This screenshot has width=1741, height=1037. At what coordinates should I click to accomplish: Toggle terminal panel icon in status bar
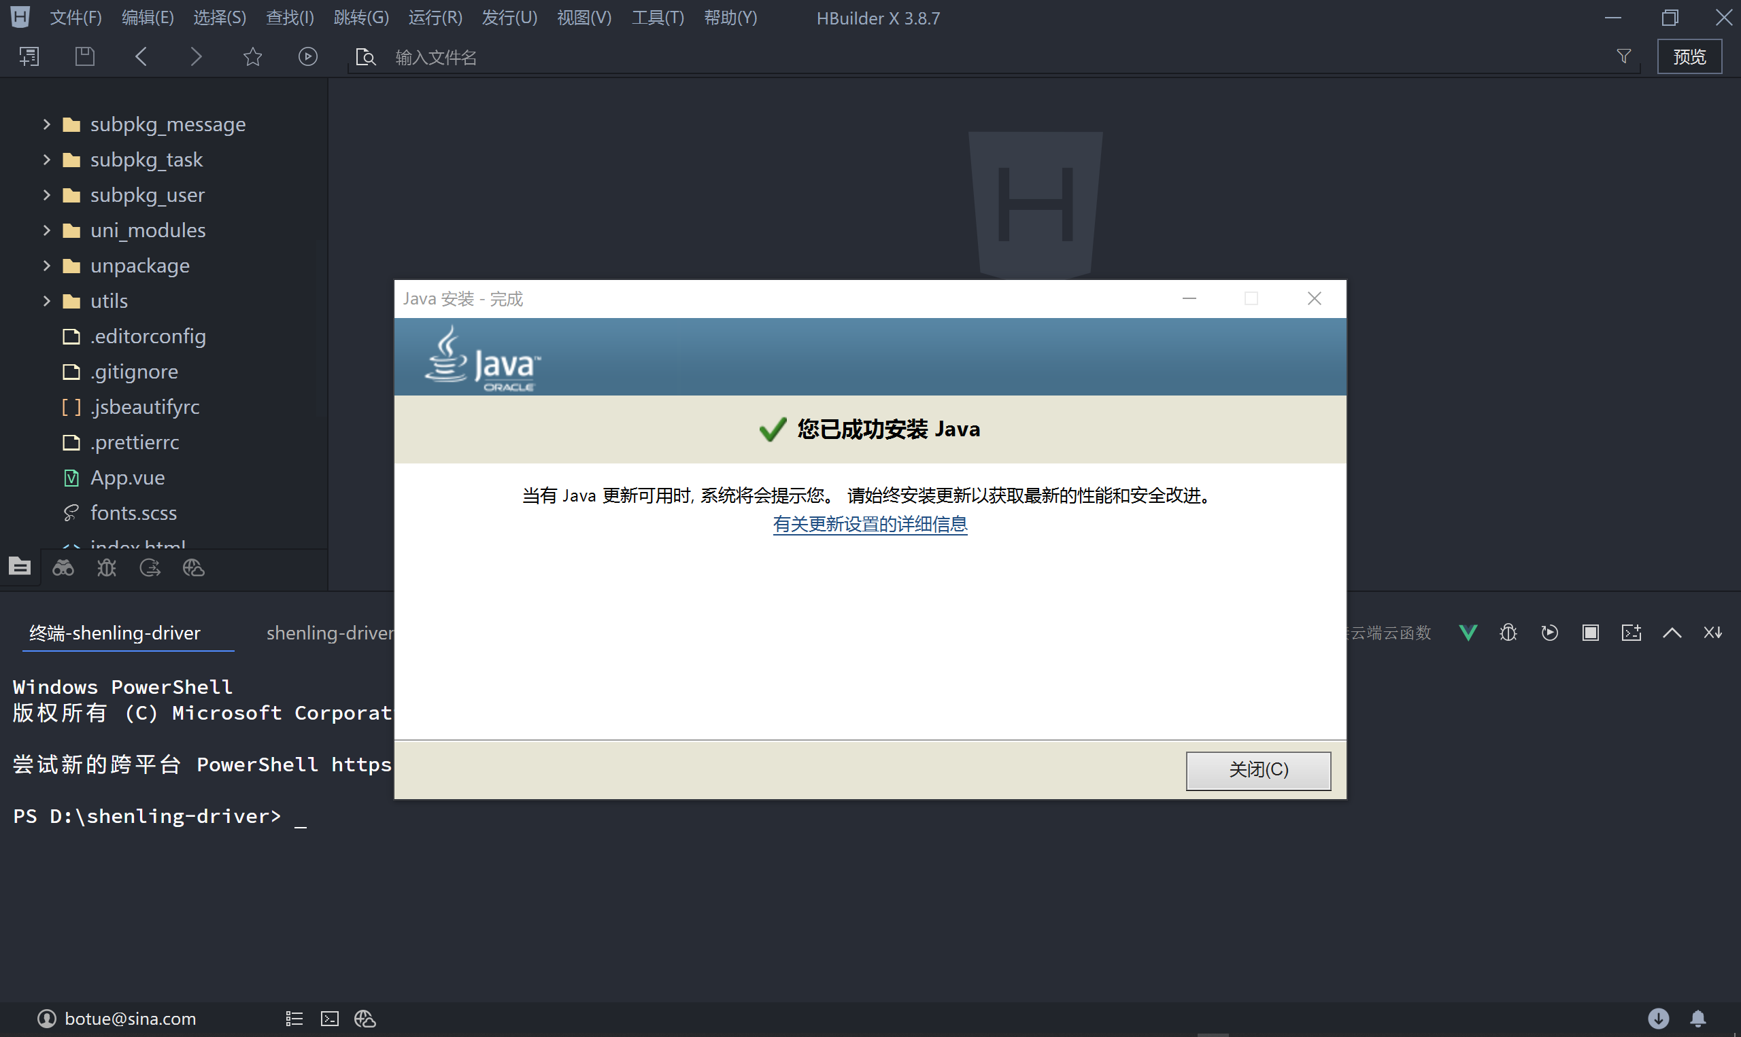[x=329, y=1019]
